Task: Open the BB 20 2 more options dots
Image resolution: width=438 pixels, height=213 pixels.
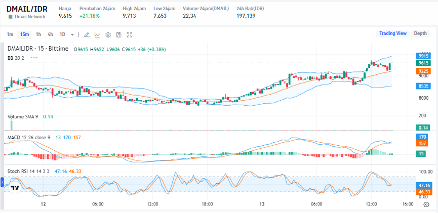Action: click(x=34, y=58)
